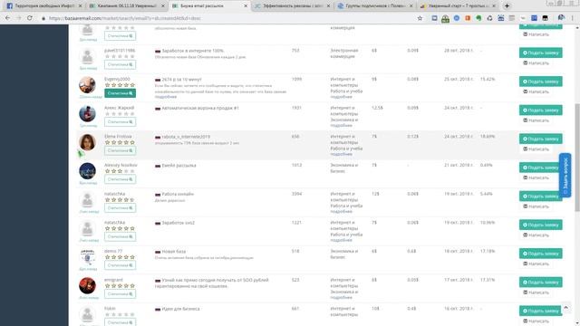The height and width of the screenshot is (326, 580).
Task: Click Alexsey Nosikov's three-star rating
Action: (x=120, y=171)
